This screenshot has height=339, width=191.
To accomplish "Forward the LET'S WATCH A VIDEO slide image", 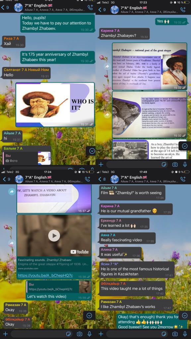I will click(x=12, y=191).
